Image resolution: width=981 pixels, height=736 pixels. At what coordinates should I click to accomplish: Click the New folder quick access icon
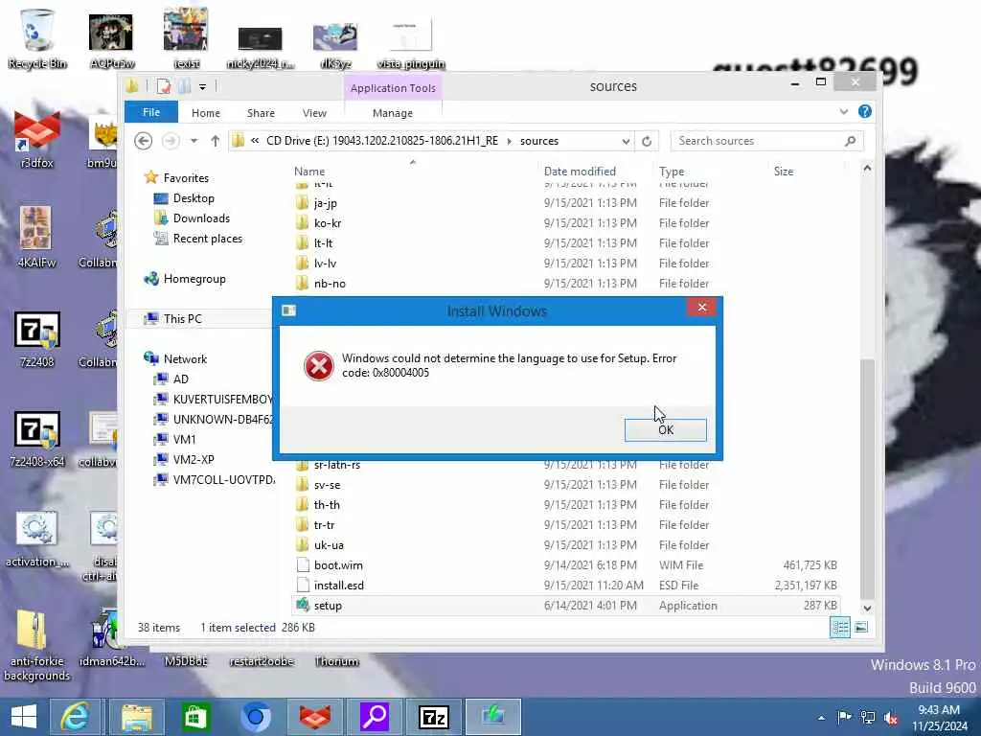click(185, 86)
